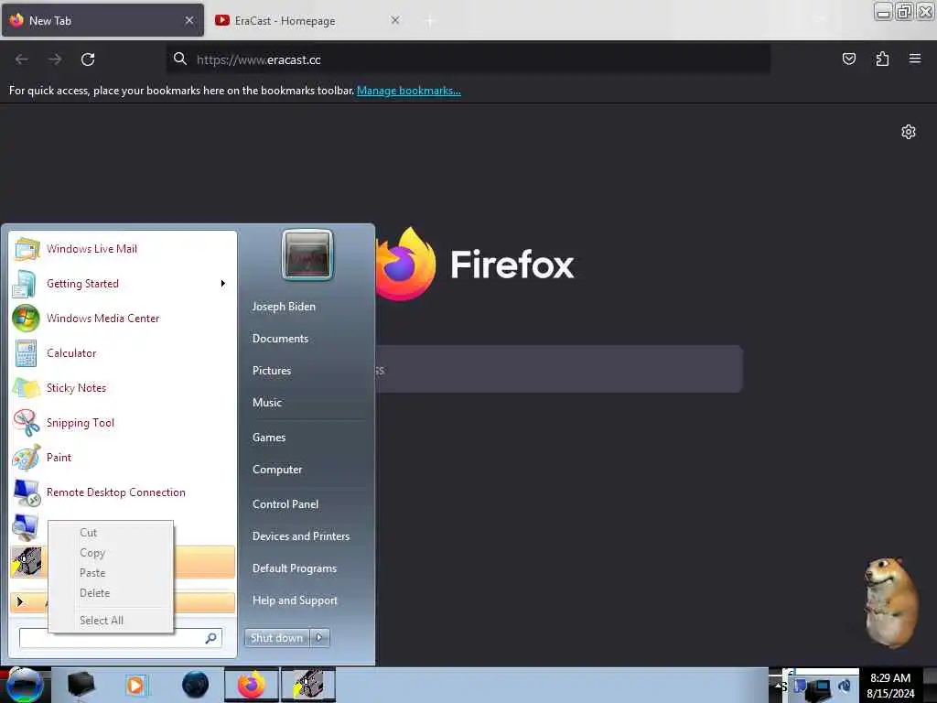Click the Snipping Tool text label

pyautogui.click(x=81, y=423)
